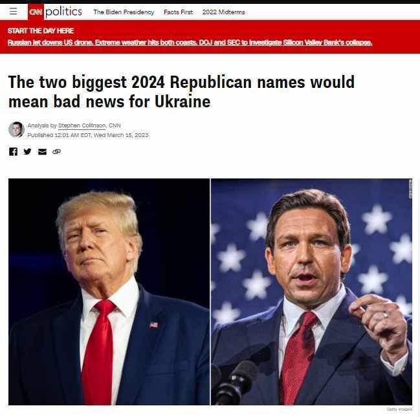Image resolution: width=420 pixels, height=417 pixels.
Task: Click the START THE DAY HERE heading
Action: point(41,31)
